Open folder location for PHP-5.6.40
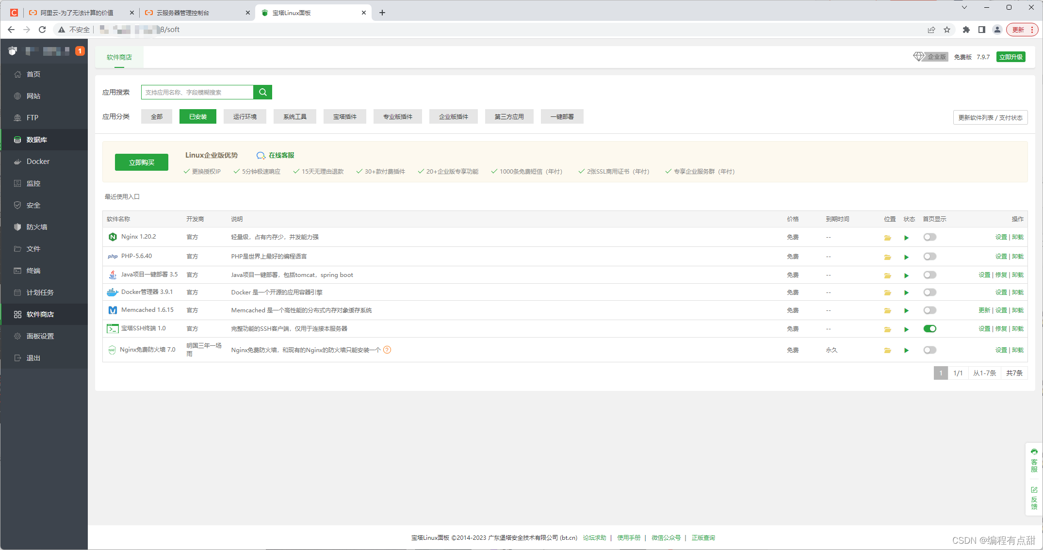The height and width of the screenshot is (550, 1043). coord(887,257)
